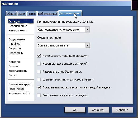The height and width of the screenshot is (118, 138).
Task: Open the Поиск tab
Action: (32, 14)
